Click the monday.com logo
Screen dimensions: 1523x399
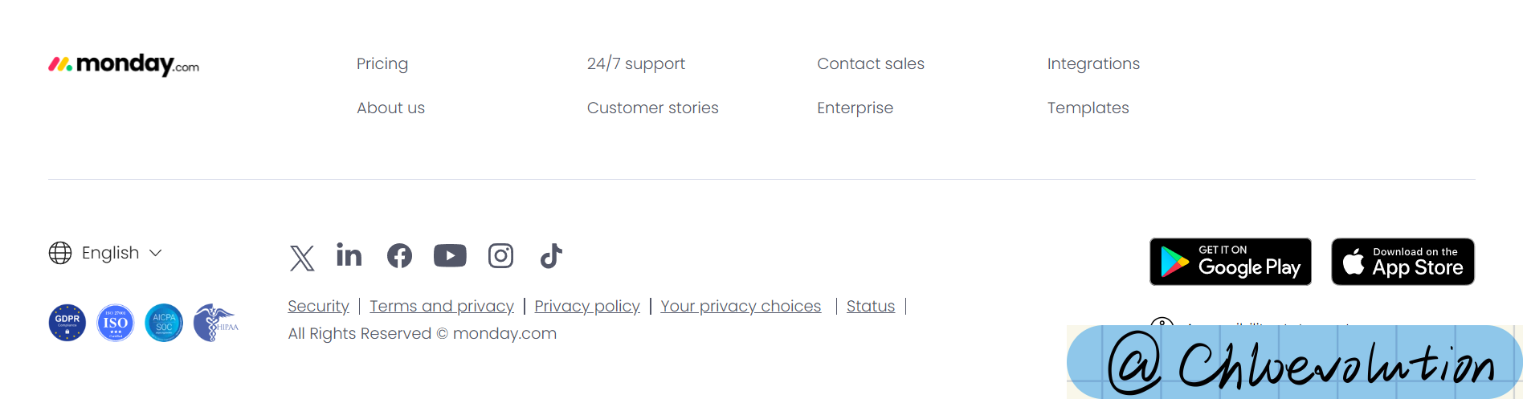pyautogui.click(x=124, y=64)
